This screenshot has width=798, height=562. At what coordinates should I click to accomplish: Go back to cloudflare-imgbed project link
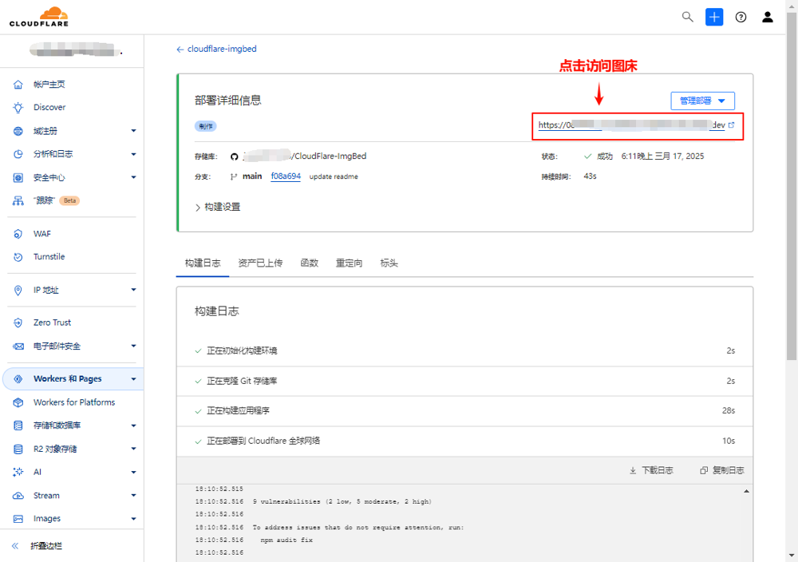click(x=217, y=49)
